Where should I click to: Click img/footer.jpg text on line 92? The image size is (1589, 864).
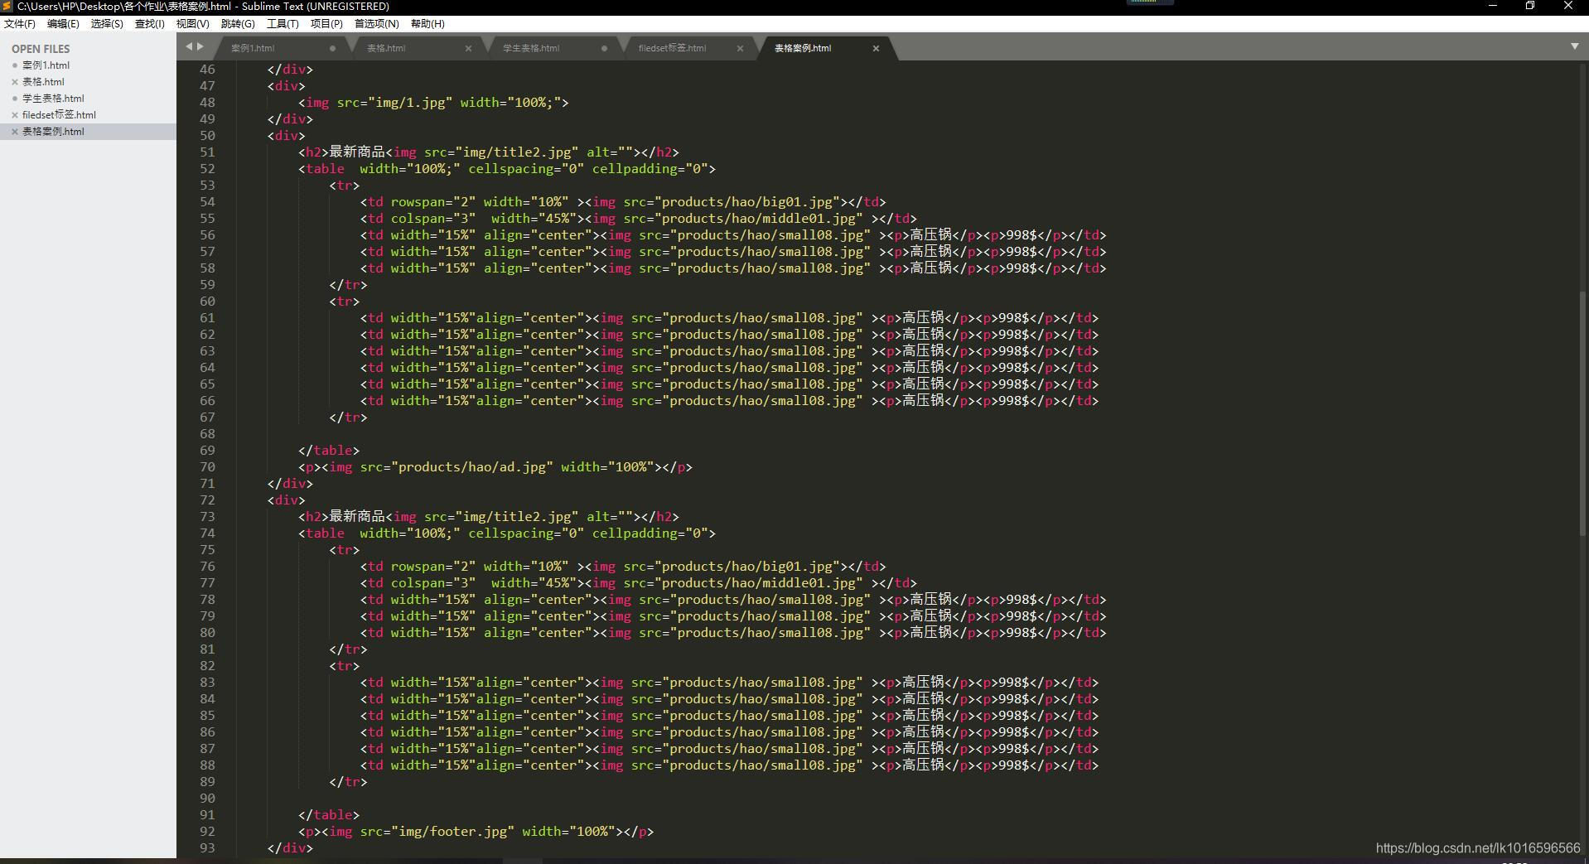pyautogui.click(x=452, y=832)
